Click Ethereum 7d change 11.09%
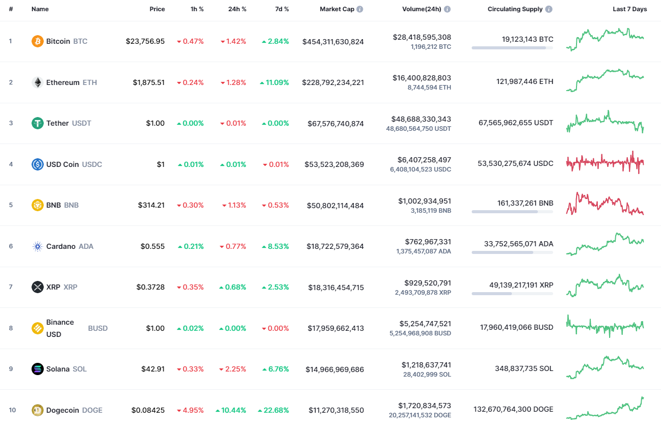The image size is (661, 428). [x=274, y=82]
